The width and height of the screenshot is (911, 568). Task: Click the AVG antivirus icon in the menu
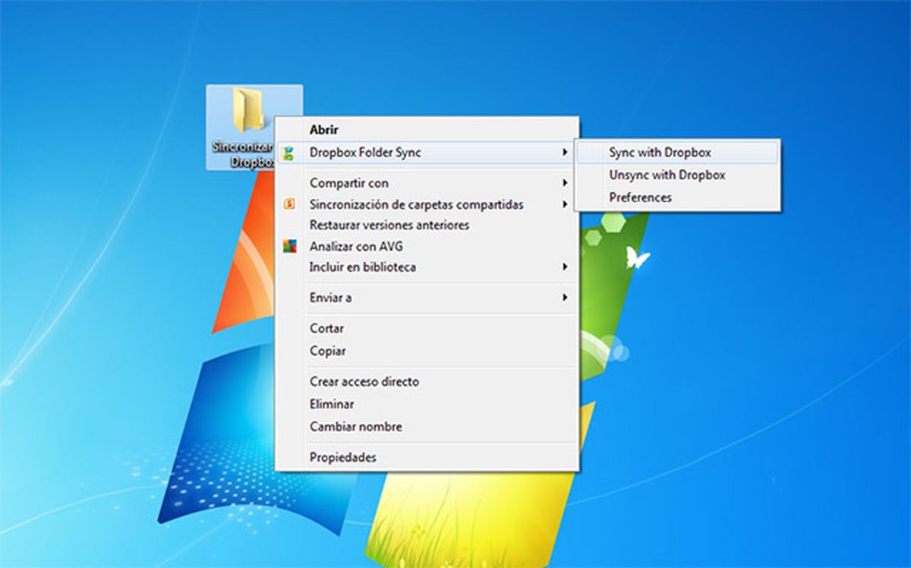pos(289,245)
